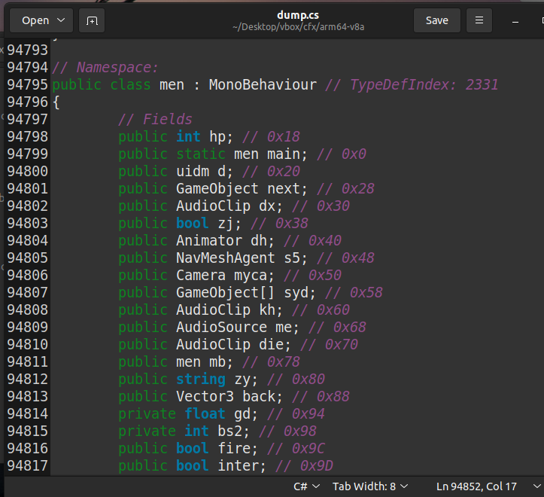The height and width of the screenshot is (497, 544).
Task: Click the dump.cs title text
Action: [298, 15]
